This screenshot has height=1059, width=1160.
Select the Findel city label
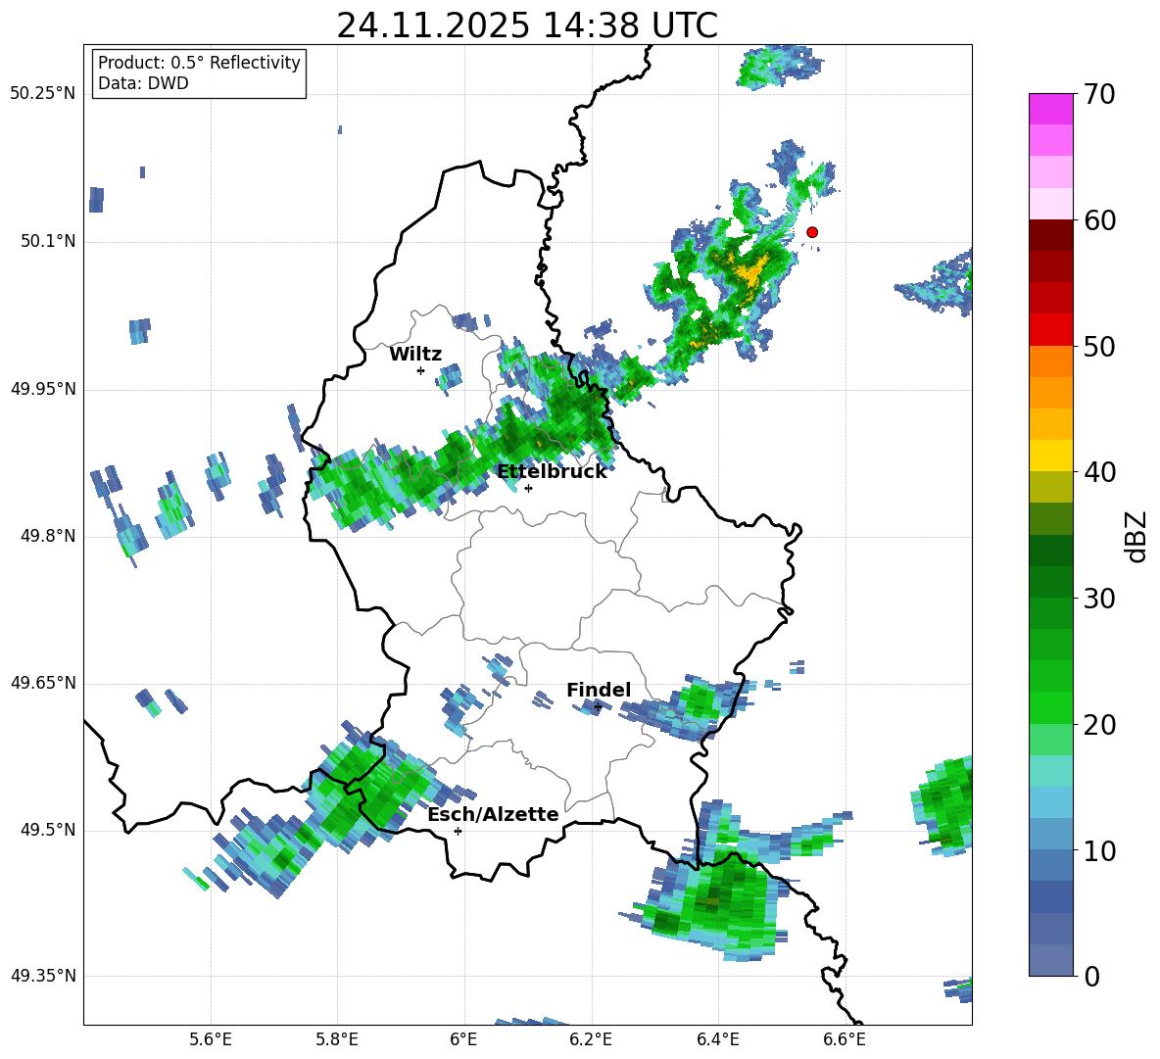point(599,690)
